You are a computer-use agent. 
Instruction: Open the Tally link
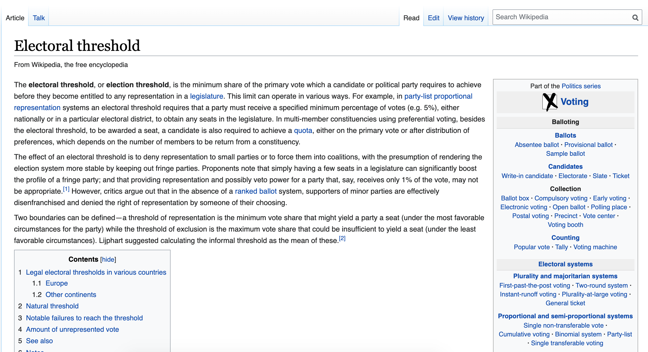561,247
